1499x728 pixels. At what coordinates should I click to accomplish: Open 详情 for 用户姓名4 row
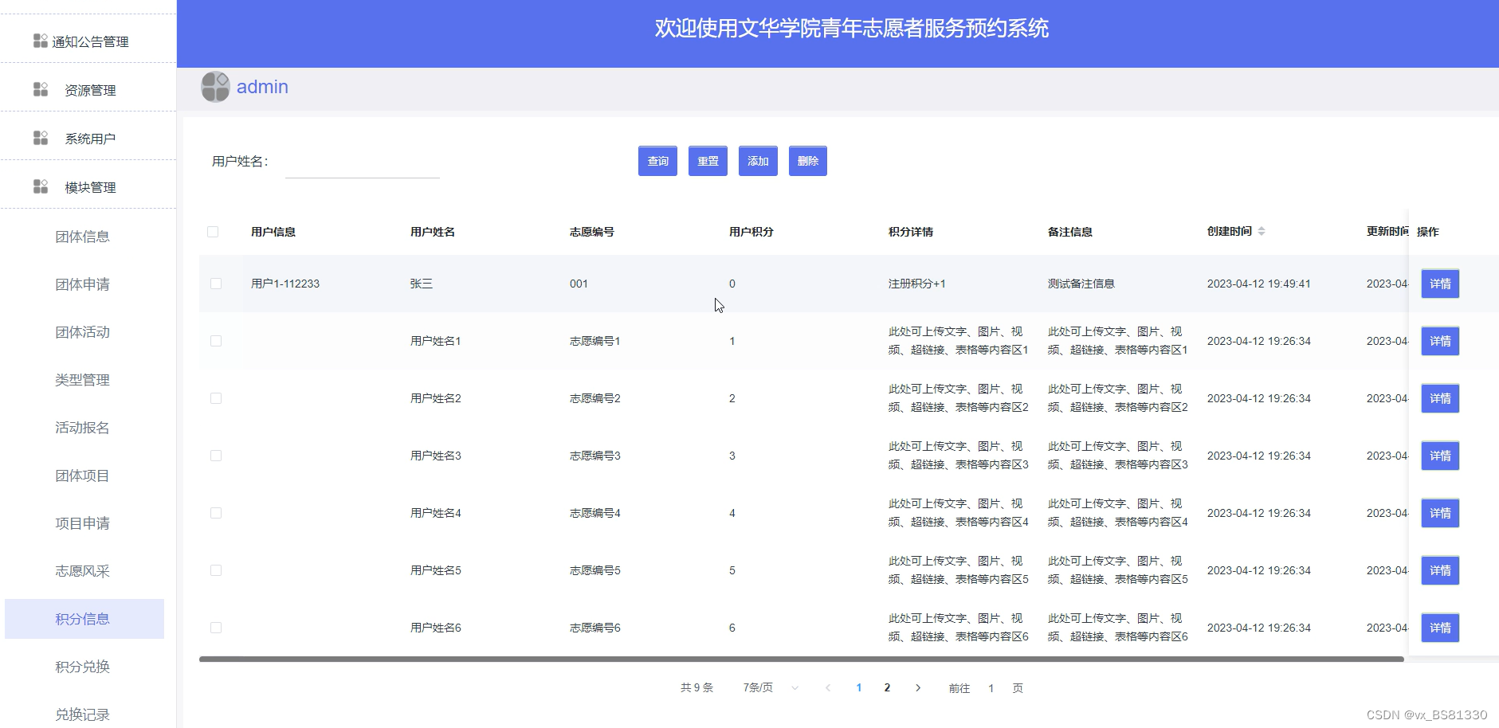pyautogui.click(x=1440, y=513)
